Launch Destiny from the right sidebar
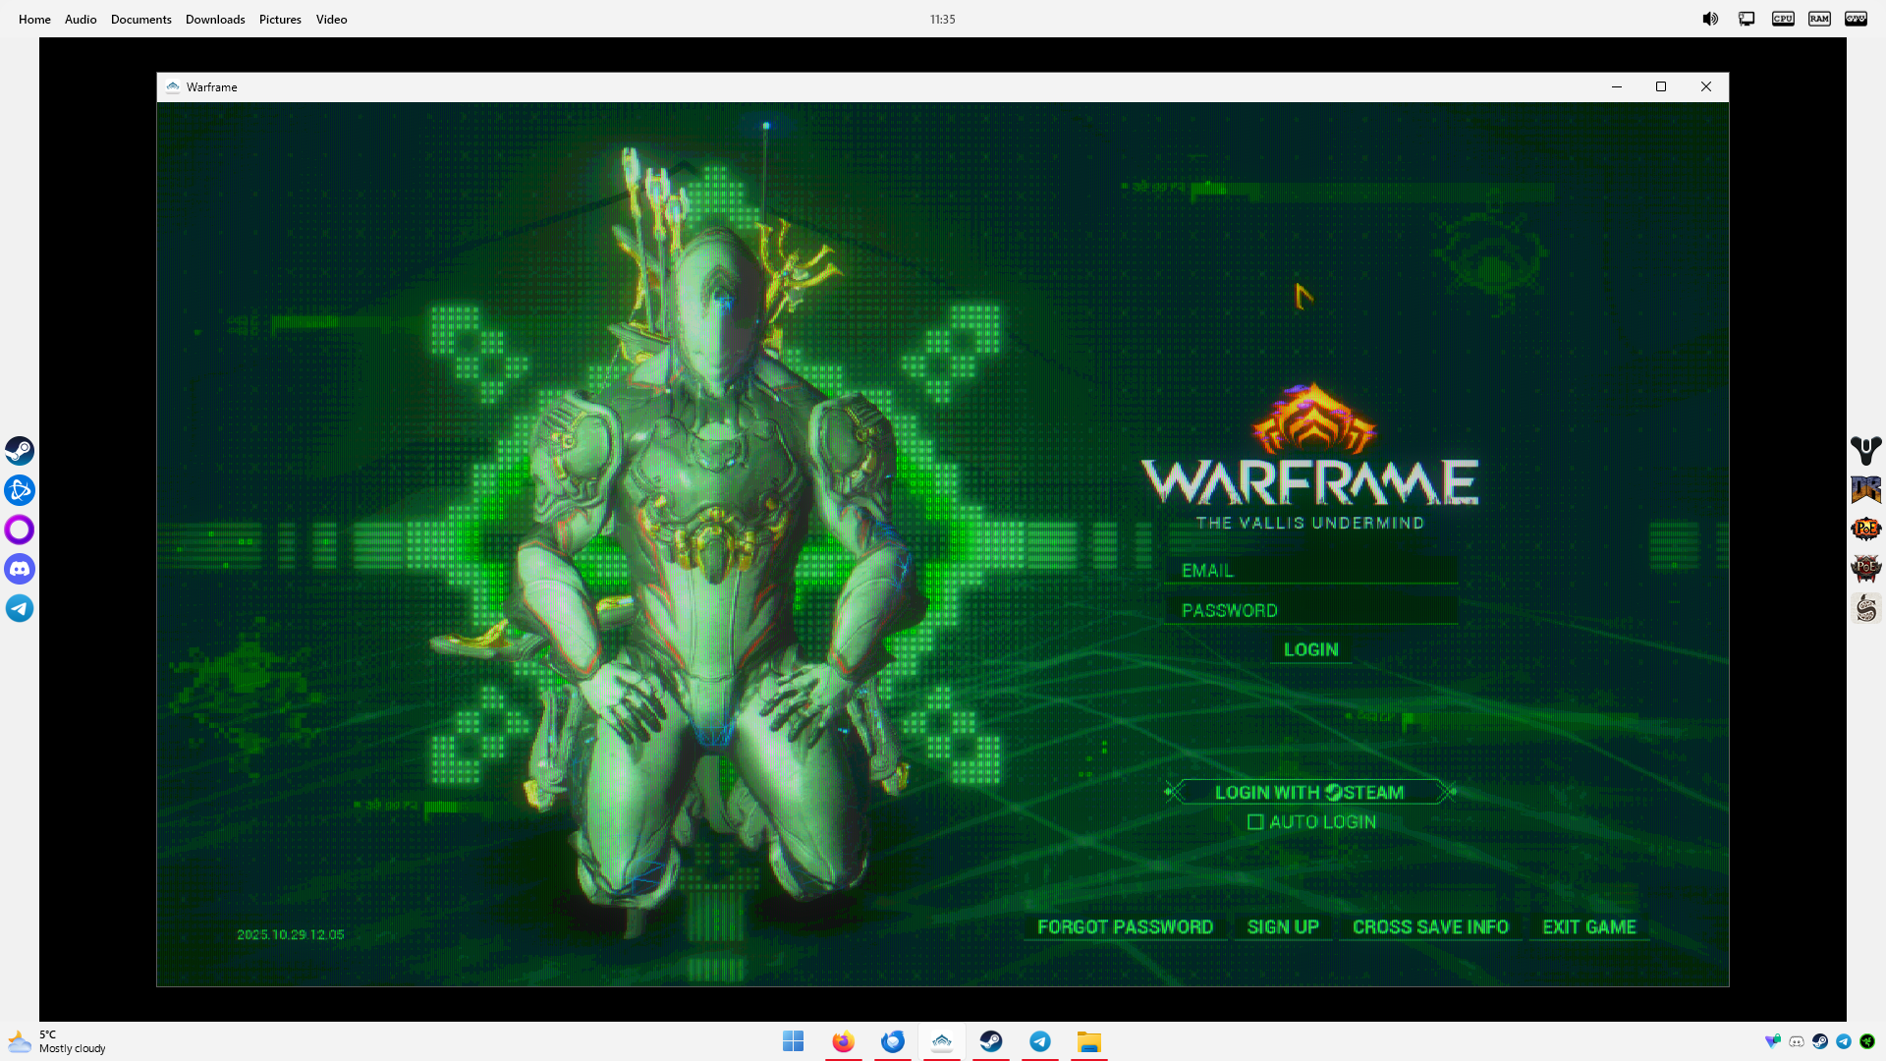The image size is (1886, 1061). (x=1865, y=450)
